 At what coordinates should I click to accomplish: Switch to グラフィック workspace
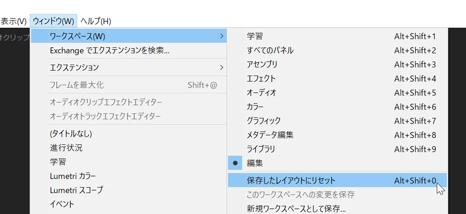coord(337,121)
